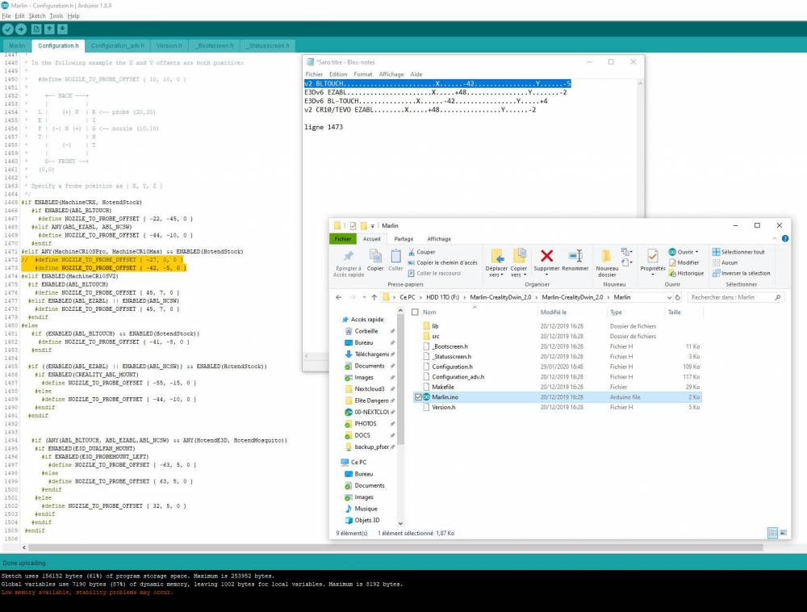Click the Save sketch down-arrow icon

[x=62, y=29]
